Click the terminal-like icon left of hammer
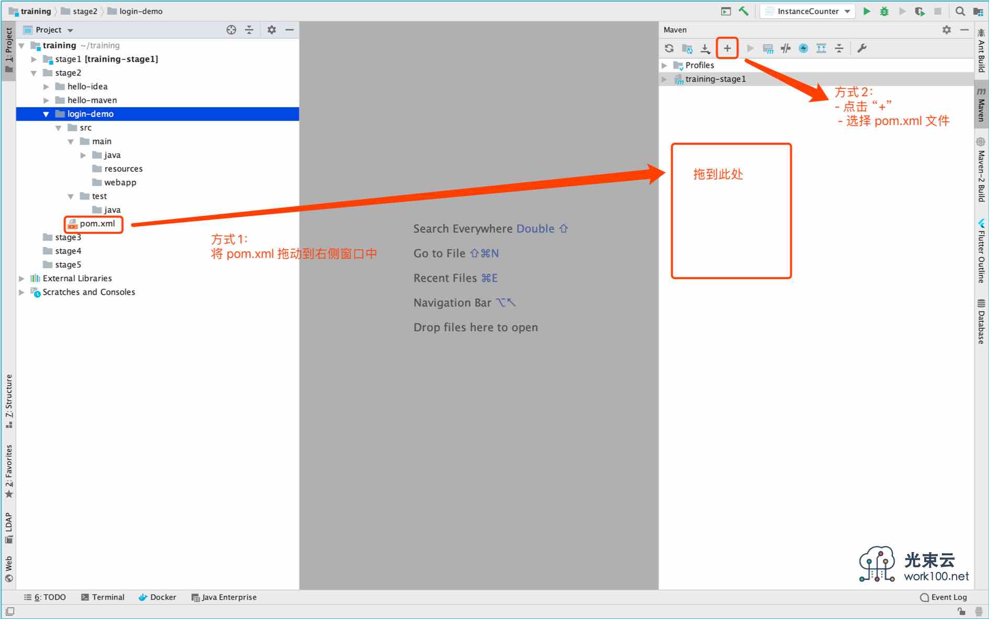 pyautogui.click(x=726, y=11)
